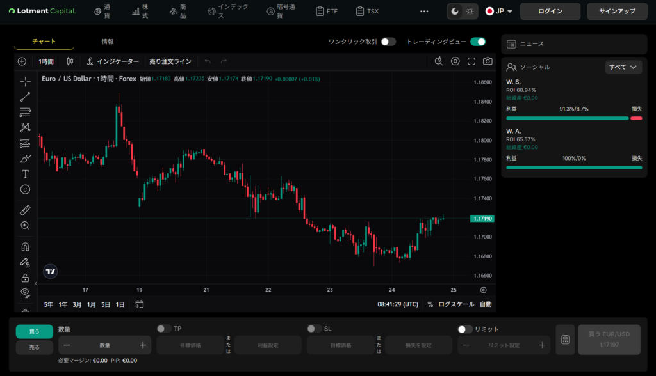Viewport: 656px width, 376px height.
Task: Toggle the % percent scale
Action: [430, 304]
